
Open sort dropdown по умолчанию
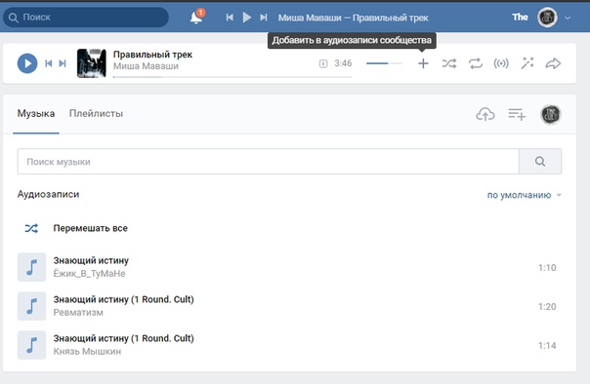coord(524,195)
